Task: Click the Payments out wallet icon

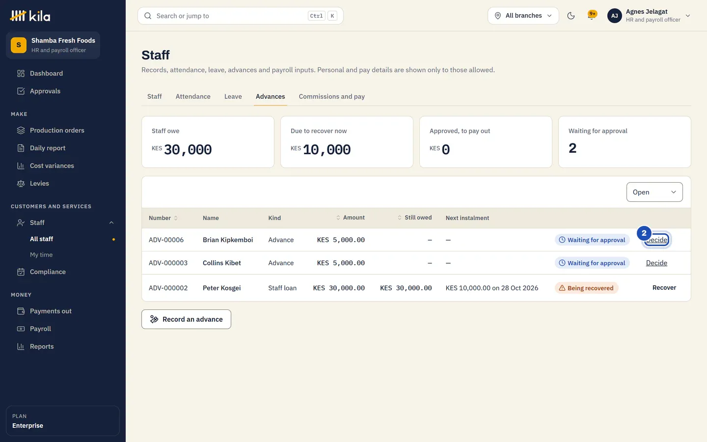Action: click(21, 311)
